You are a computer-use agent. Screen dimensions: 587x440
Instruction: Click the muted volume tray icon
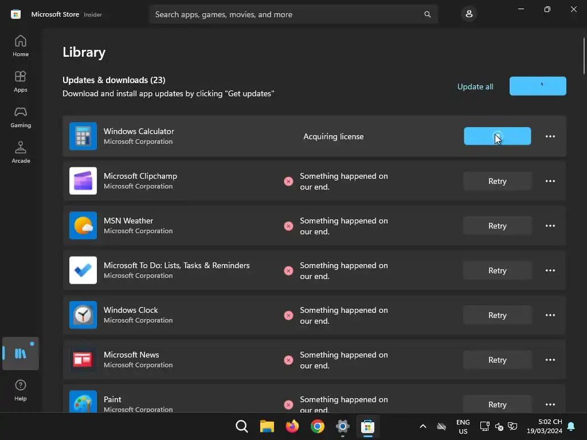click(499, 426)
